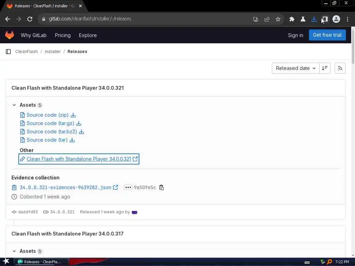Open 34.0.0.321-evidences-9639282.json link

coord(66,187)
